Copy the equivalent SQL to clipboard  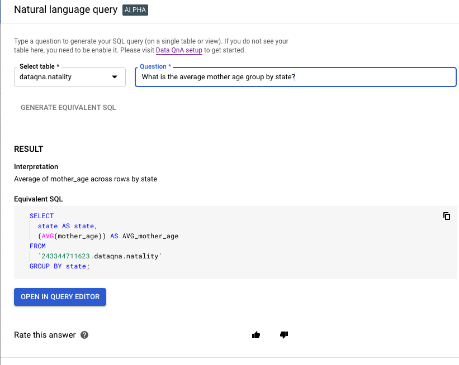446,216
